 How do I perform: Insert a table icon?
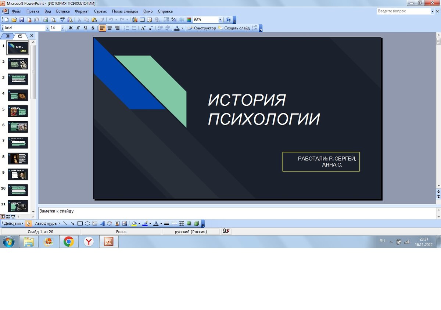142,20
